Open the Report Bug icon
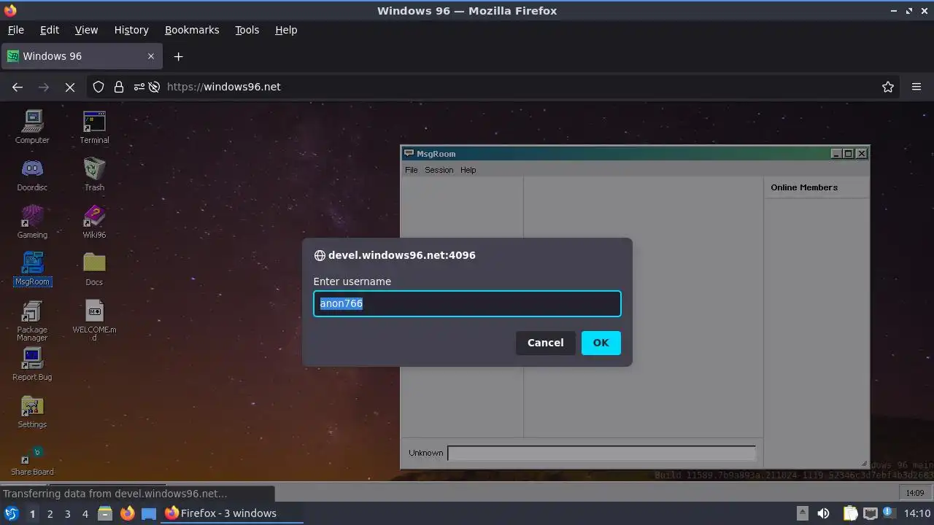Screen dimensions: 934x525 32,364
